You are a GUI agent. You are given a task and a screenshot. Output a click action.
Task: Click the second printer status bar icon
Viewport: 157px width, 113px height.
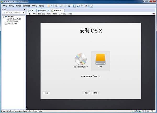pyautogui.click(x=148, y=111)
